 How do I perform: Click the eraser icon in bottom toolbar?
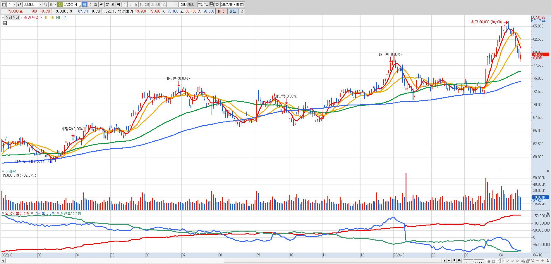[x=523, y=260]
